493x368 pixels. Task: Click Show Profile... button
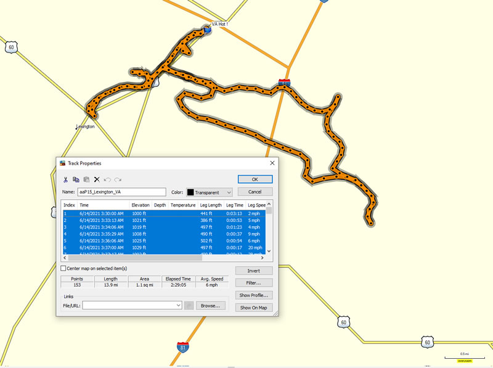(x=254, y=295)
